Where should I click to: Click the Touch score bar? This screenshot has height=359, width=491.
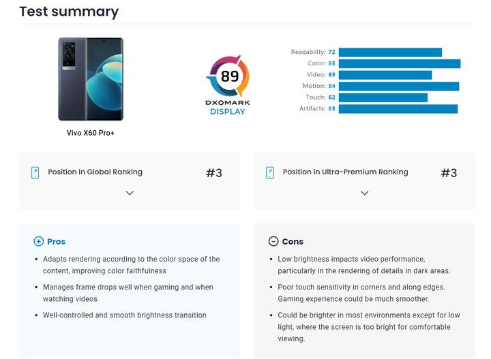point(383,97)
